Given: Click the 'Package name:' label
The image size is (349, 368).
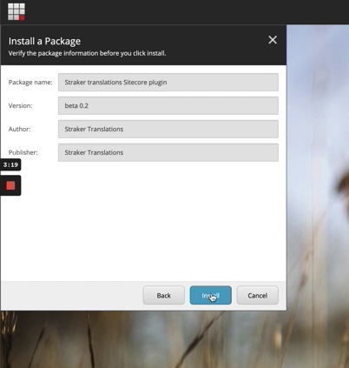Looking at the screenshot, I should 30,83.
